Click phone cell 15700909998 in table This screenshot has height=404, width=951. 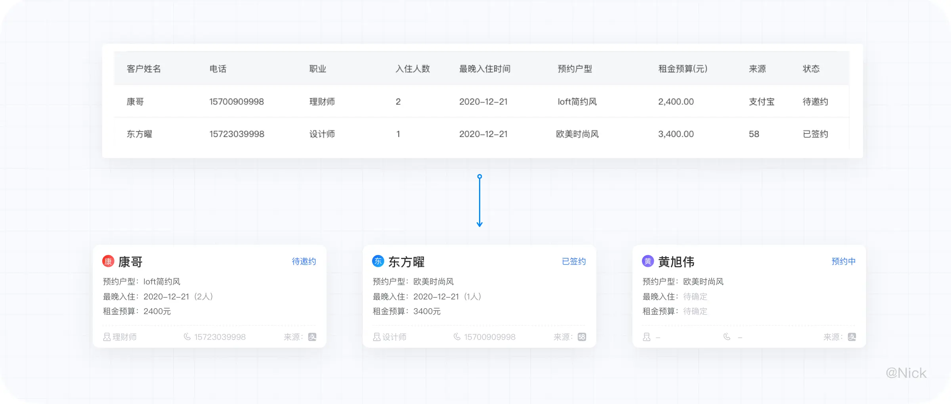click(x=237, y=102)
